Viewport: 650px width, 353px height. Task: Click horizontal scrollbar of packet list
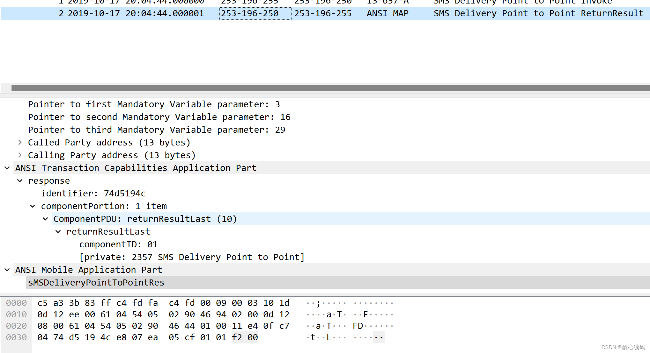[330, 88]
